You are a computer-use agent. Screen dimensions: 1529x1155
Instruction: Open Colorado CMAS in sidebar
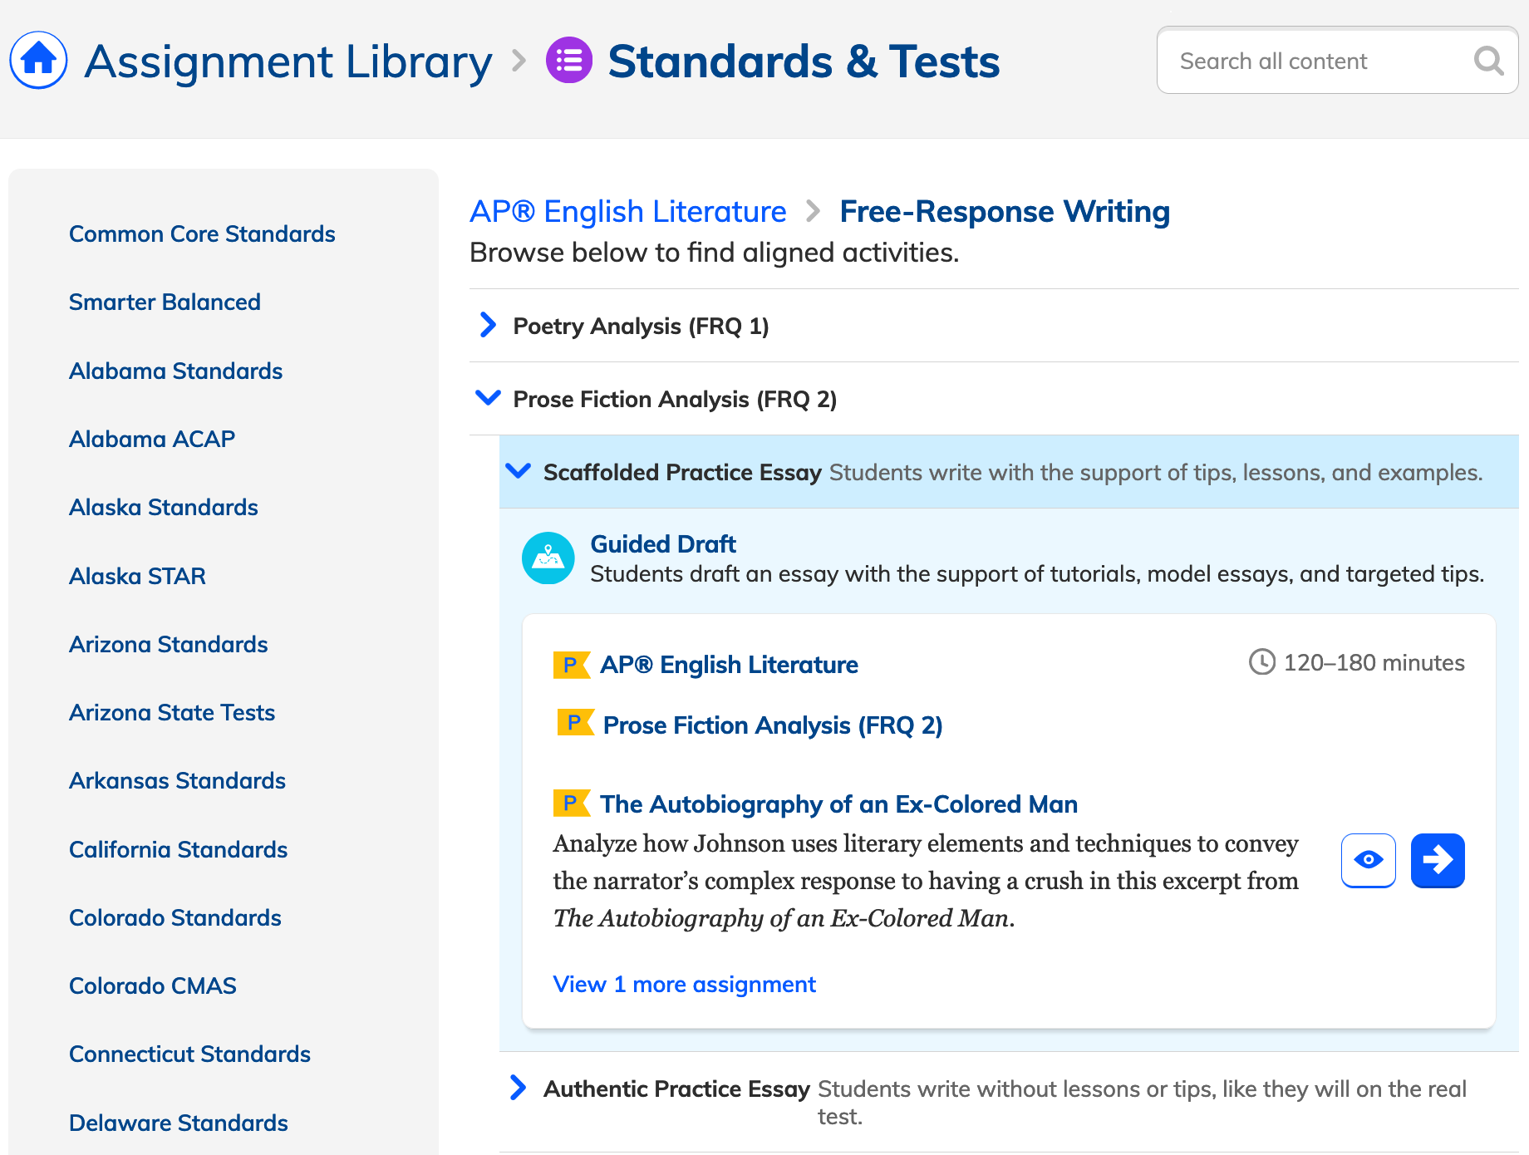(x=153, y=985)
